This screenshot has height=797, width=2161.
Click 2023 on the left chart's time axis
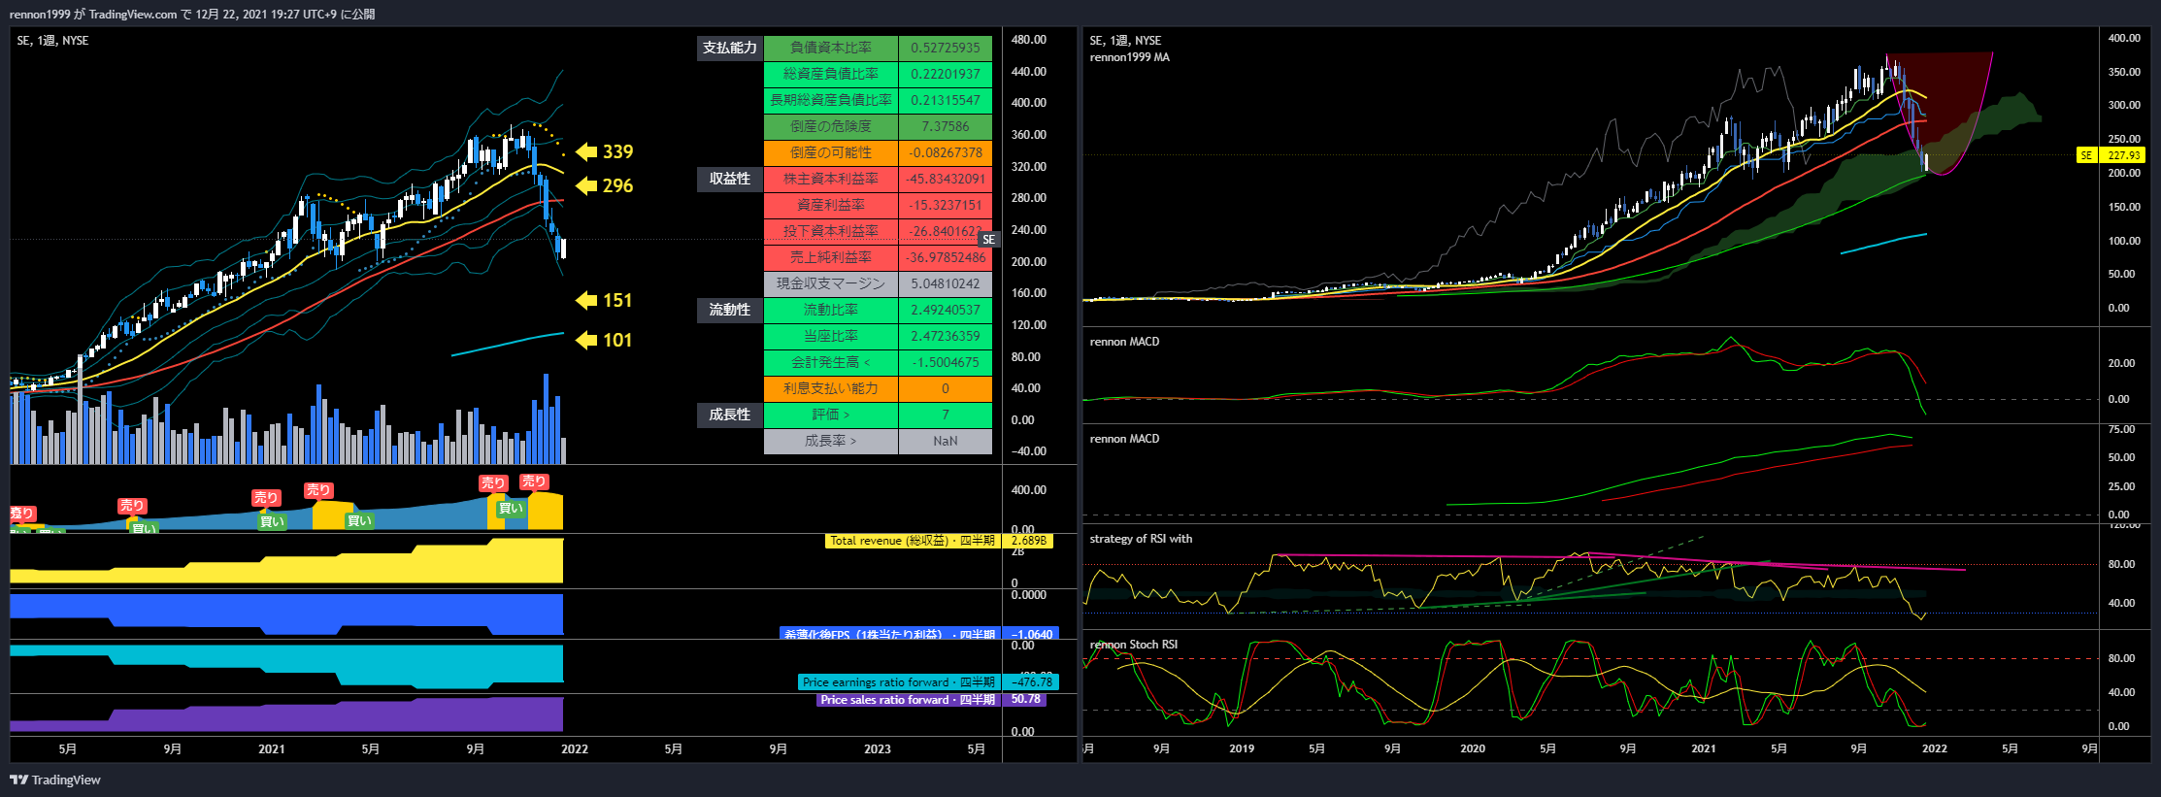click(x=878, y=749)
